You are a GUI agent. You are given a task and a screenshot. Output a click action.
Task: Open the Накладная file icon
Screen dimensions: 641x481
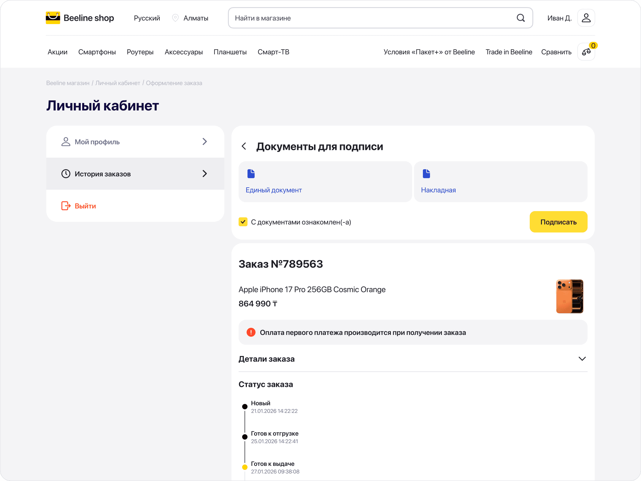click(x=426, y=174)
